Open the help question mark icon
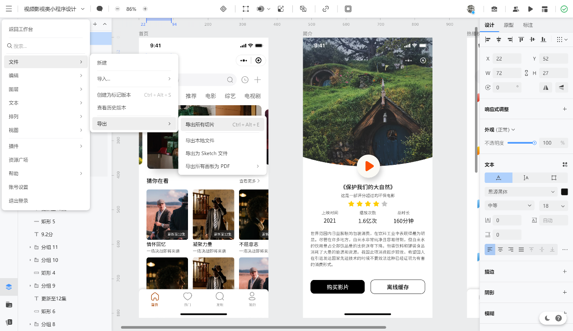573x331 pixels. pyautogui.click(x=559, y=318)
